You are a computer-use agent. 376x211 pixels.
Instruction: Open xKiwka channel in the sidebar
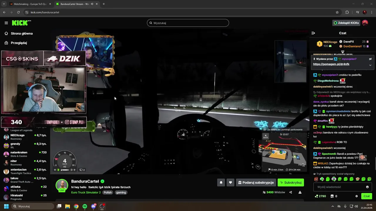tap(25, 188)
